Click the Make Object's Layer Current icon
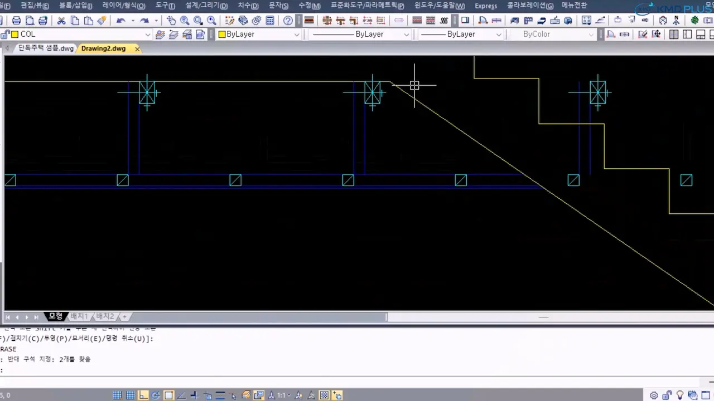Viewport: 714px width, 401px height. pos(160,34)
